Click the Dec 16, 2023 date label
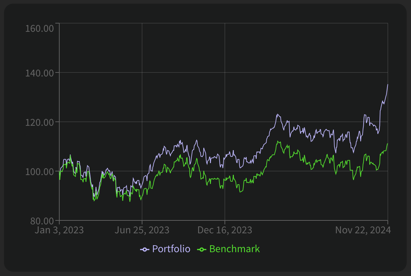Screen dimensions: 411x276 pos(225,230)
